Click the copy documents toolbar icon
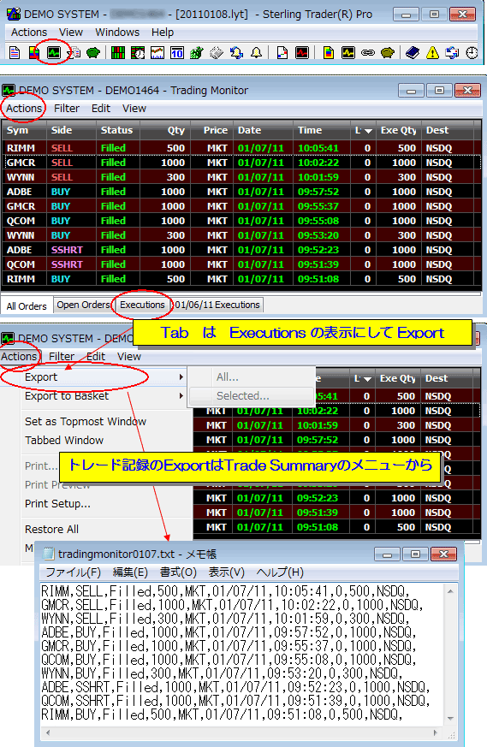The height and width of the screenshot is (747, 487). [x=74, y=52]
